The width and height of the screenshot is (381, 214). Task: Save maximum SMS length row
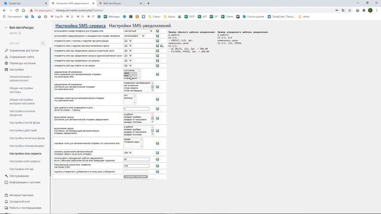coord(157,166)
